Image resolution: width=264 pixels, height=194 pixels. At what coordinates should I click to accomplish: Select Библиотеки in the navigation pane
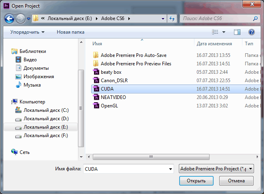(33, 51)
